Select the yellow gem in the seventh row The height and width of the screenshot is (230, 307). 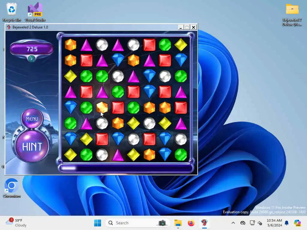[86, 139]
